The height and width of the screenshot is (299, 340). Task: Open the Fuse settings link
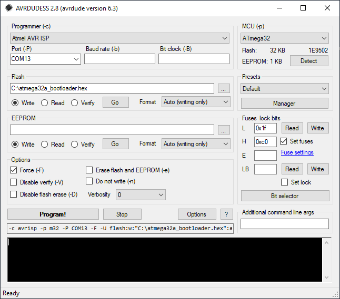[297, 152]
